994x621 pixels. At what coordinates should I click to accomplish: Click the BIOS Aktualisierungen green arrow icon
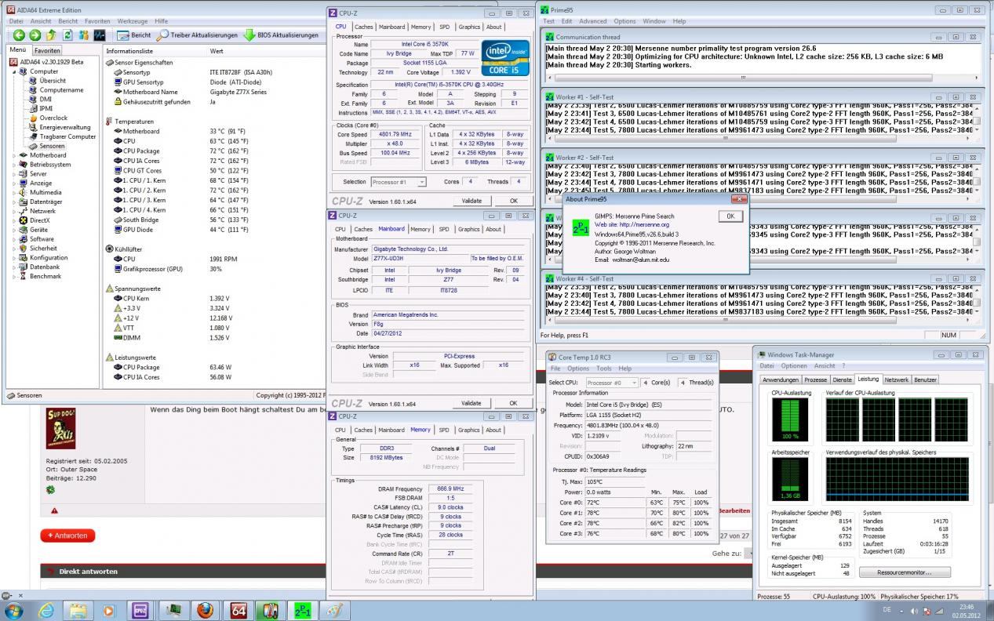(249, 35)
